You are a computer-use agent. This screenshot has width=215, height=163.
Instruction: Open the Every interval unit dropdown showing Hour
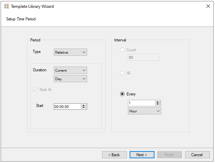coord(145,111)
